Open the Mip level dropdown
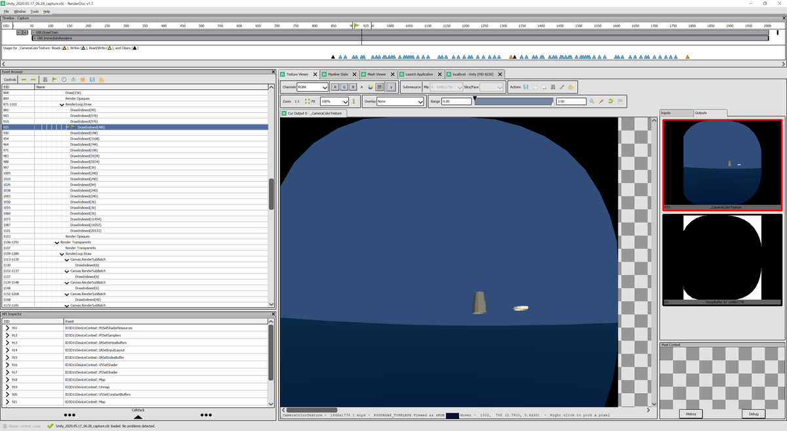This screenshot has height=431, width=787. click(447, 87)
